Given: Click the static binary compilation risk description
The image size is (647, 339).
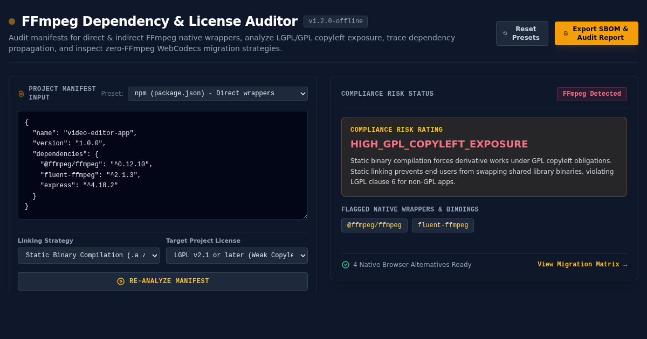Looking at the screenshot, I should pyautogui.click(x=482, y=171).
